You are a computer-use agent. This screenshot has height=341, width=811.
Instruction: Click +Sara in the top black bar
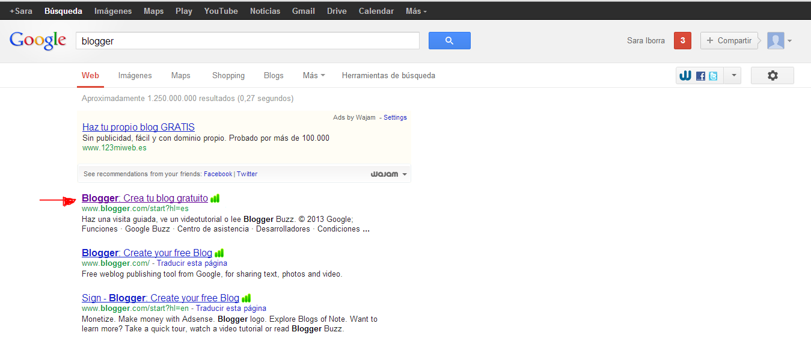(21, 11)
